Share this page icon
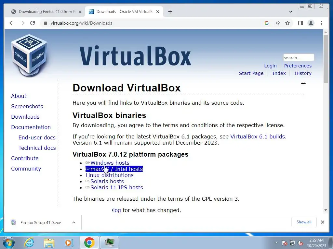This screenshot has height=249, width=333. pos(277,23)
